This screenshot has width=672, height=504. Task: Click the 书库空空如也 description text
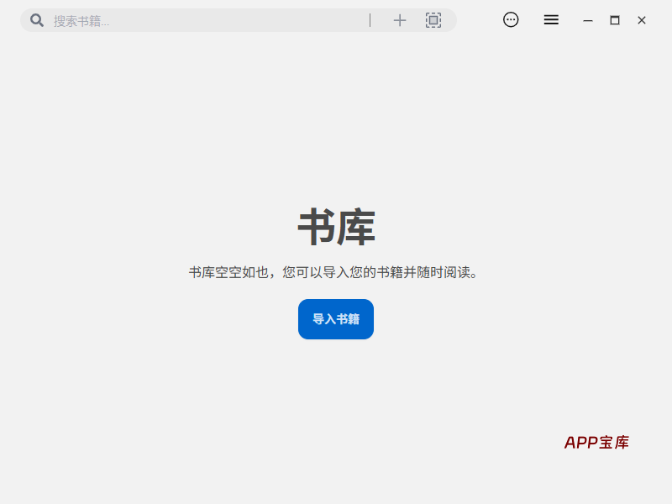coord(333,272)
